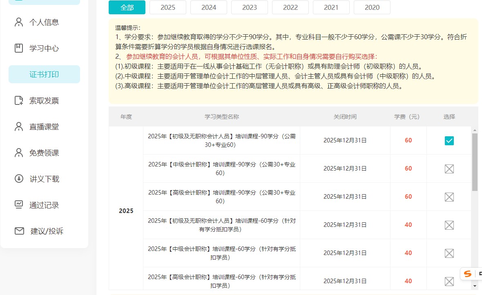Switch to the 2024 year tab

pyautogui.click(x=208, y=7)
